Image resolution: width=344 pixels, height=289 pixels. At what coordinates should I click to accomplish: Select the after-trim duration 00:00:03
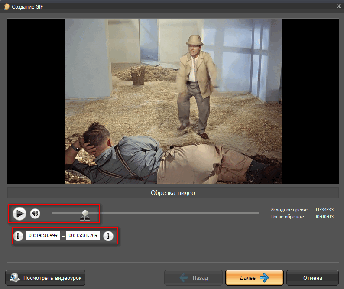[x=324, y=217]
